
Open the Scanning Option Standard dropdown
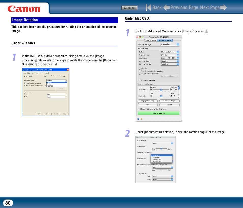170,64
